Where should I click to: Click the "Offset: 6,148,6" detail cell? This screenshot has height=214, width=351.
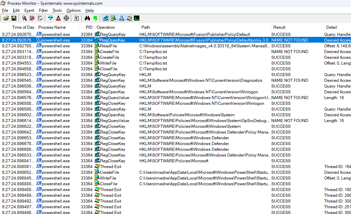pyautogui.click(x=337, y=46)
